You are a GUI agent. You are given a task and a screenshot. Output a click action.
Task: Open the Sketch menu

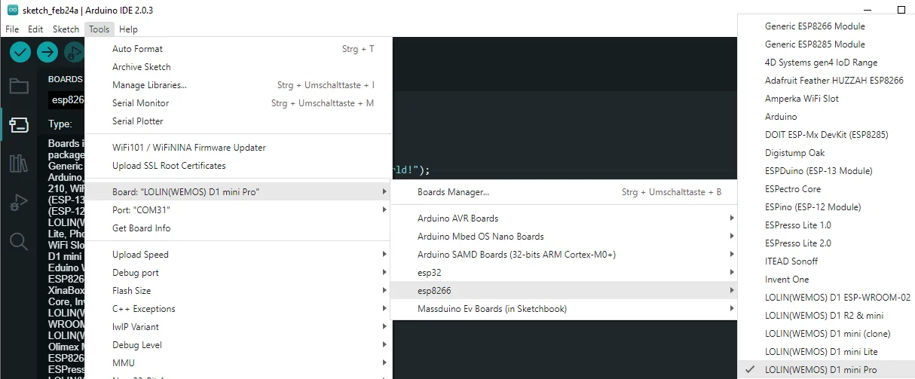pyautogui.click(x=66, y=29)
